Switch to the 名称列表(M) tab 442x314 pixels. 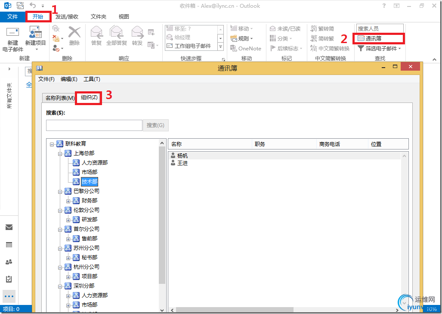click(60, 98)
